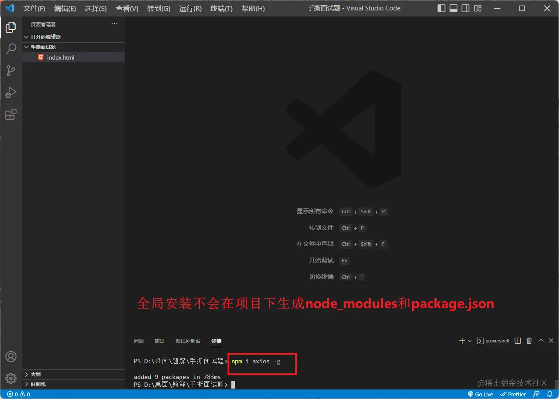Viewport: 559px width, 399px height.
Task: Open the 运行(R) menu
Action: pyautogui.click(x=190, y=9)
